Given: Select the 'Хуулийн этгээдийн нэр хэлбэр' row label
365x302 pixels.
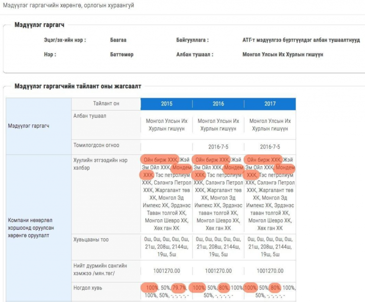Looking at the screenshot, I should coord(100,164).
